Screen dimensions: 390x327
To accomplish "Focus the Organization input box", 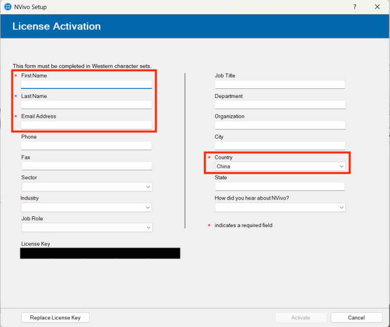I will coord(280,125).
